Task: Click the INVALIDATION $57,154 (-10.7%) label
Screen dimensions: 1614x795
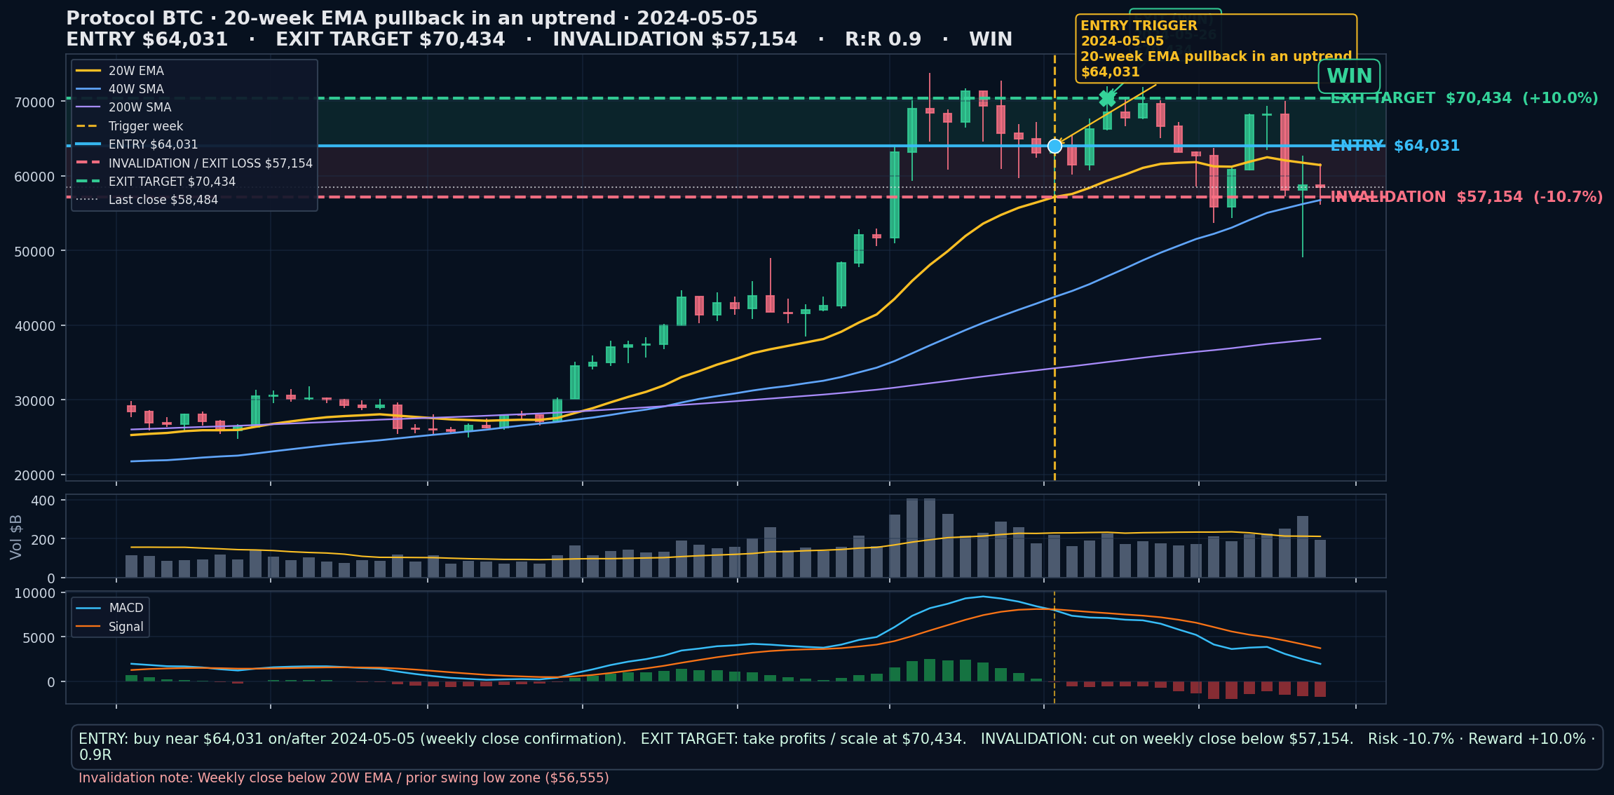Action: click(x=1466, y=197)
